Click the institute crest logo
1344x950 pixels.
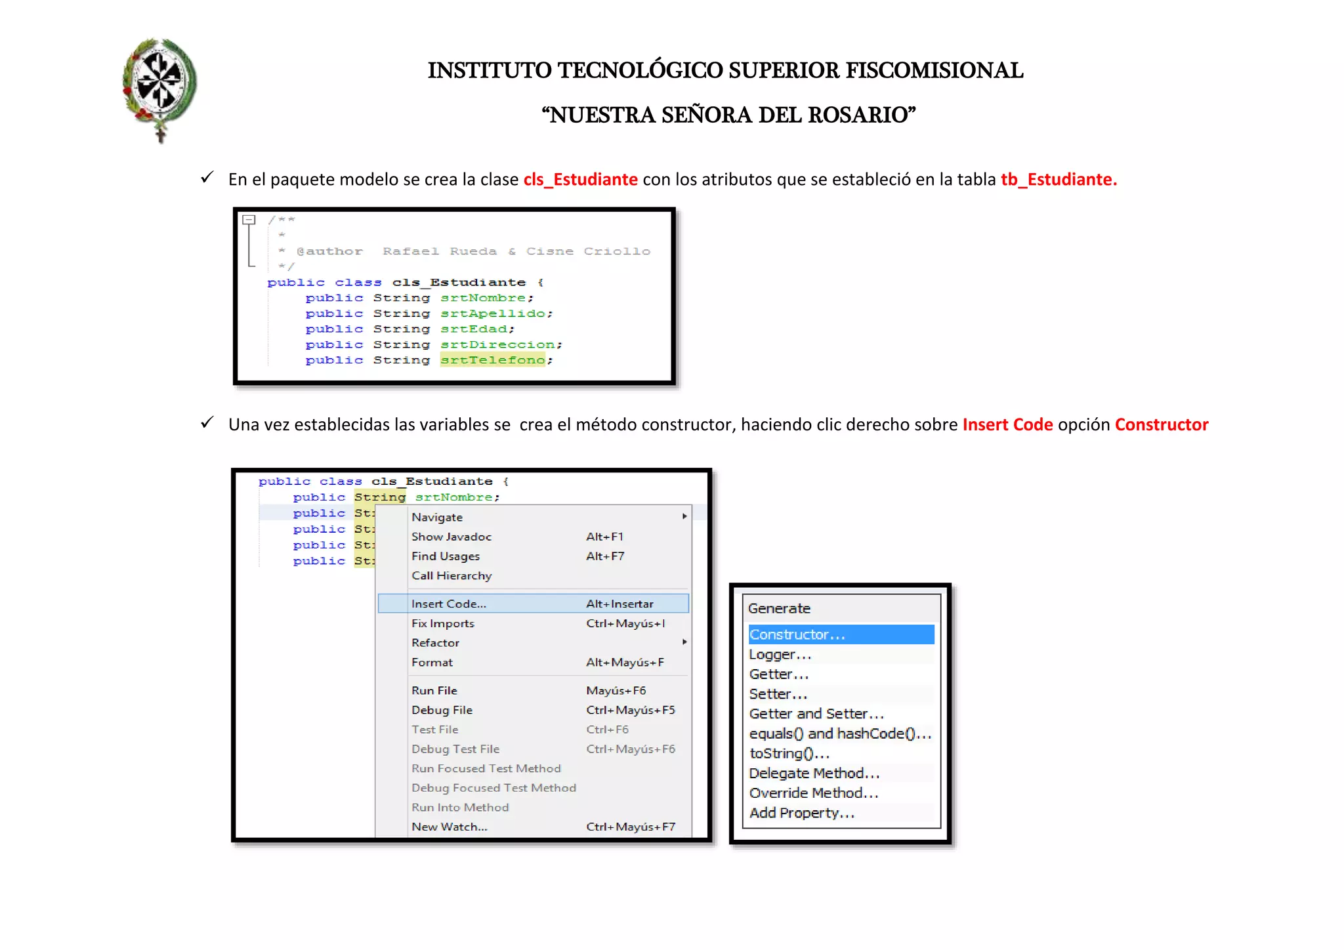159,90
